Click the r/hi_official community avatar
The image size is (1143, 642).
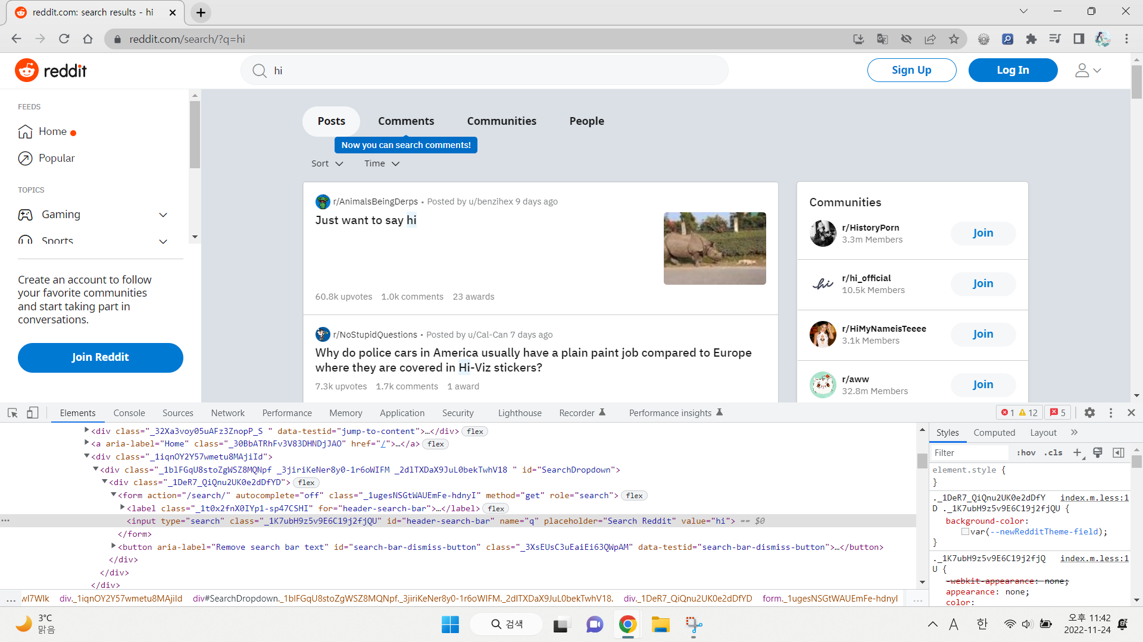tap(823, 284)
